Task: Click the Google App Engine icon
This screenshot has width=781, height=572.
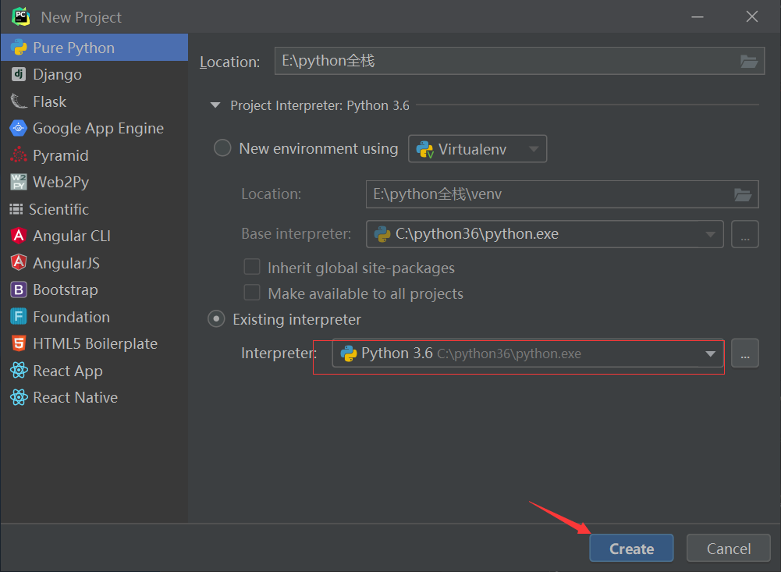Action: (19, 129)
